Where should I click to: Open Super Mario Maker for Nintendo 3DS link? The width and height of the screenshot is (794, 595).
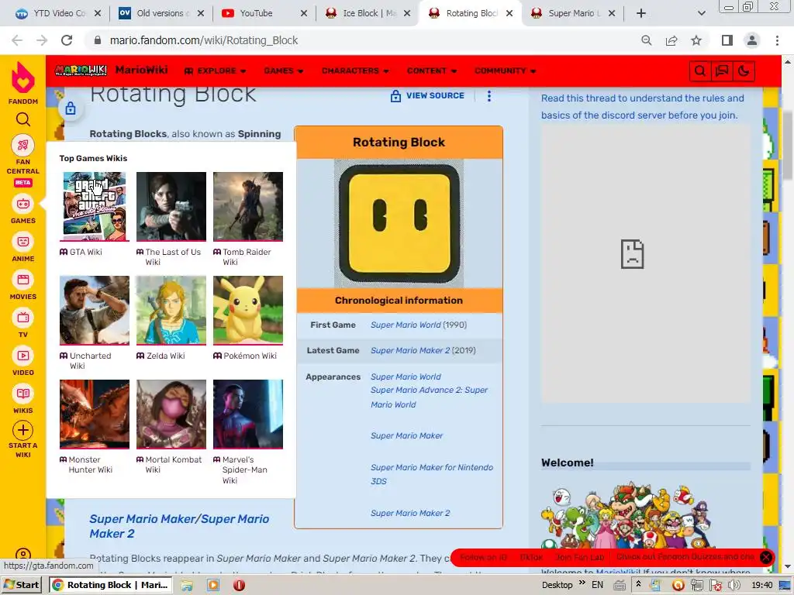click(431, 474)
